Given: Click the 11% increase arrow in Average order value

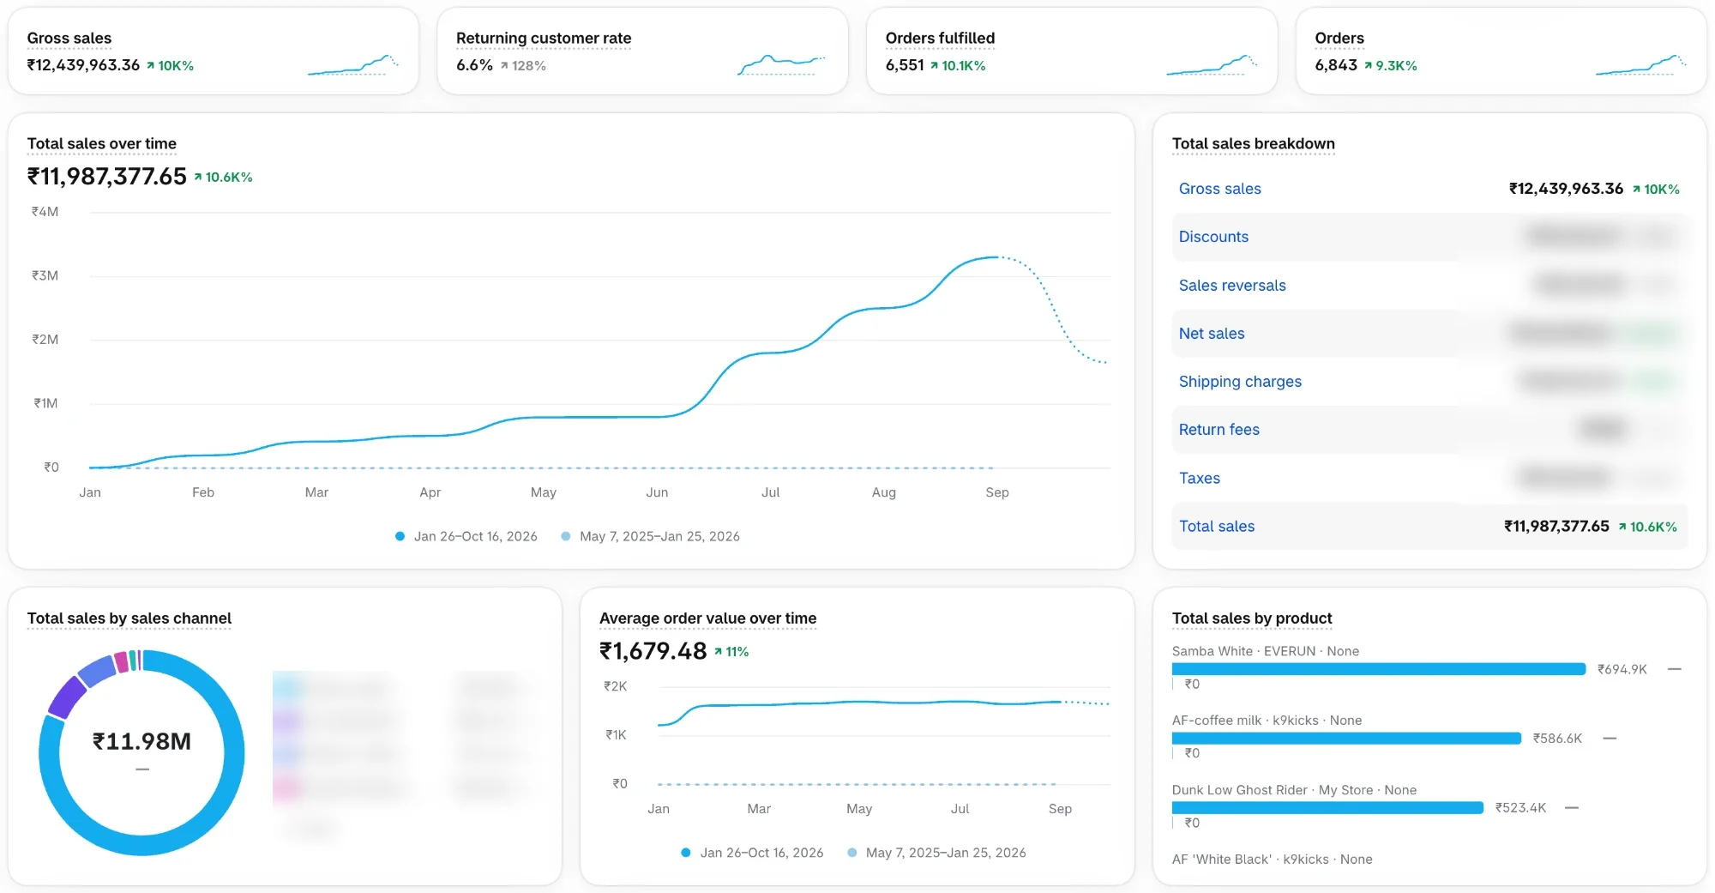Looking at the screenshot, I should 731,652.
